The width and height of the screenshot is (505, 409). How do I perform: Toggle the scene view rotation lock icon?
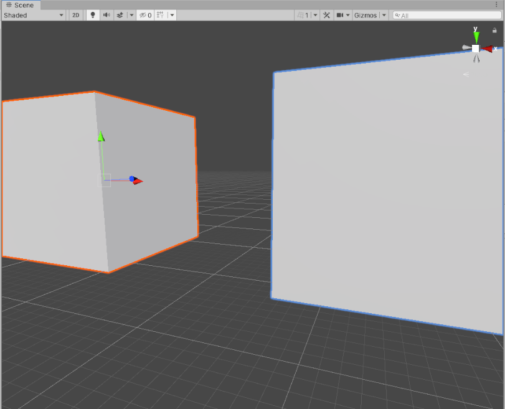pos(495,30)
